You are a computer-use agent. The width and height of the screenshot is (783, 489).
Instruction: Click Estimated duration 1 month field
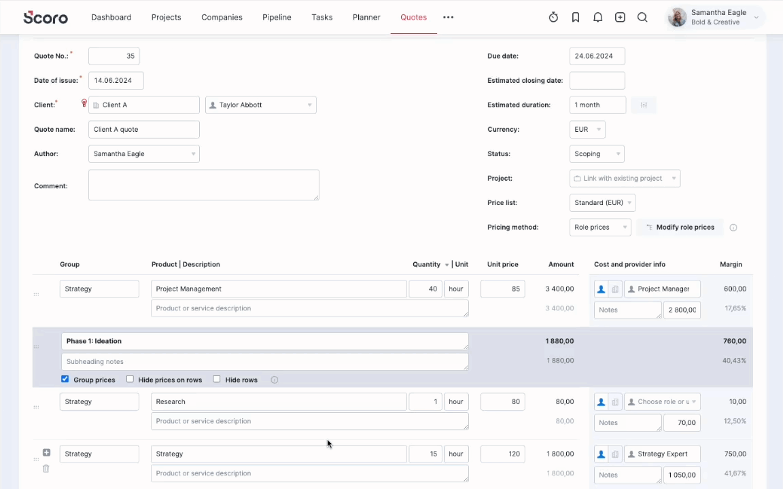pyautogui.click(x=597, y=105)
